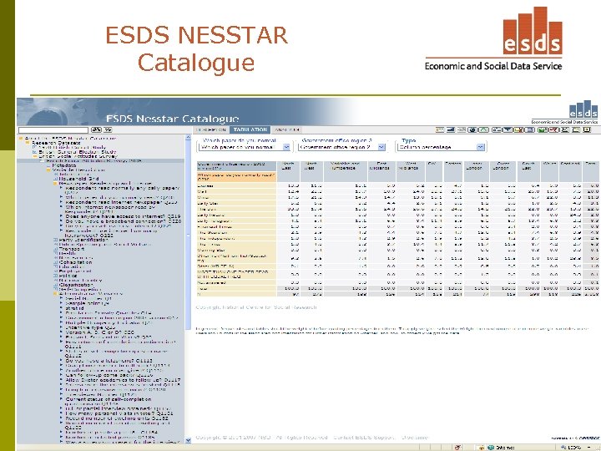The image size is (601, 451).
Task: Click the bar chart icon in the toolbar
Action: point(451,130)
